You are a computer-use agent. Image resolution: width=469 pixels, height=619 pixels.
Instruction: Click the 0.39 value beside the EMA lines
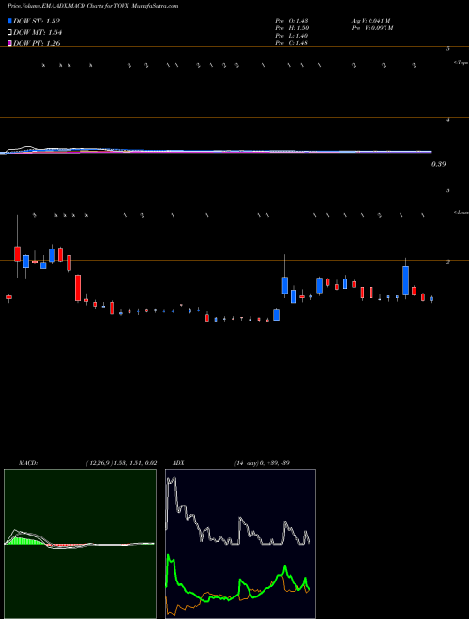point(438,164)
